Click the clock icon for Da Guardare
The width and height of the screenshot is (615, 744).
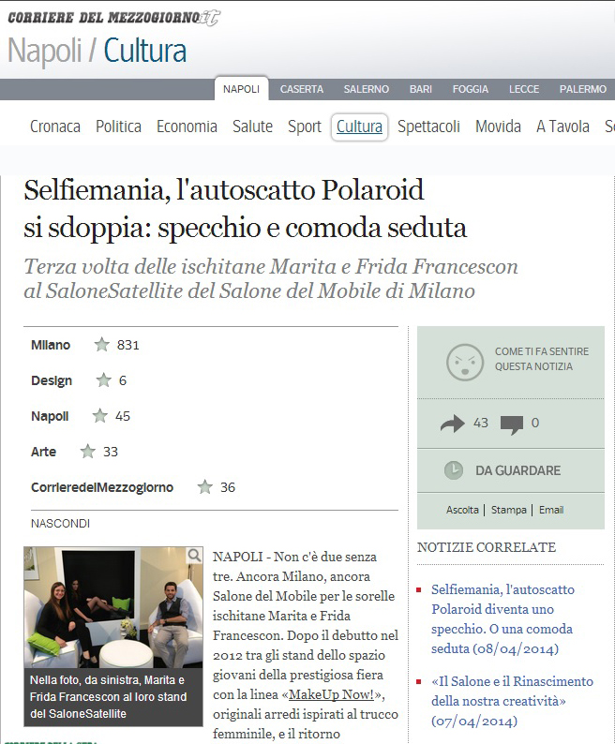454,469
